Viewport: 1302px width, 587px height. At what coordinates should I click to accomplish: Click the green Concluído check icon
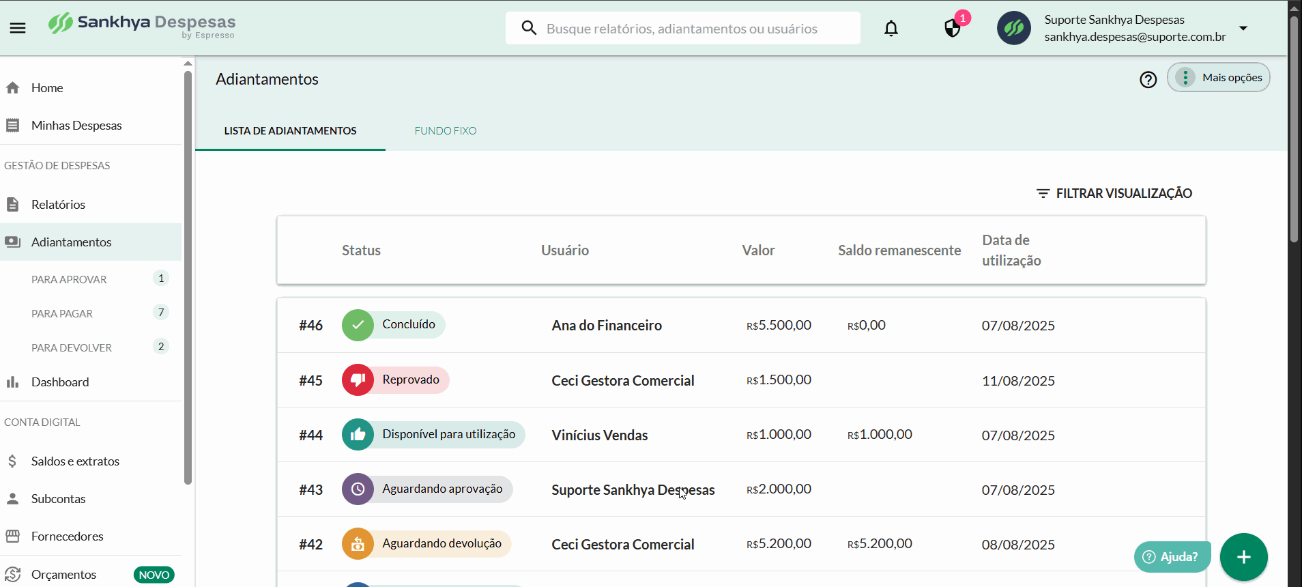click(x=358, y=326)
